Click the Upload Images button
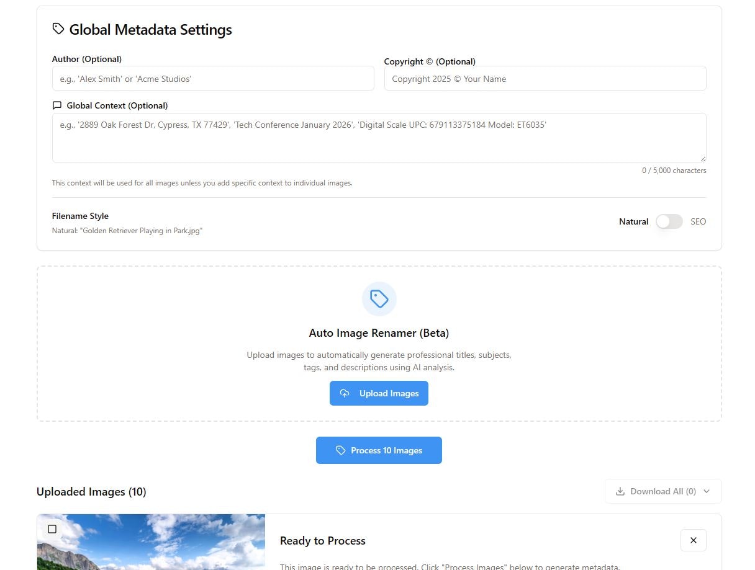Image resolution: width=755 pixels, height=570 pixels. point(379,393)
